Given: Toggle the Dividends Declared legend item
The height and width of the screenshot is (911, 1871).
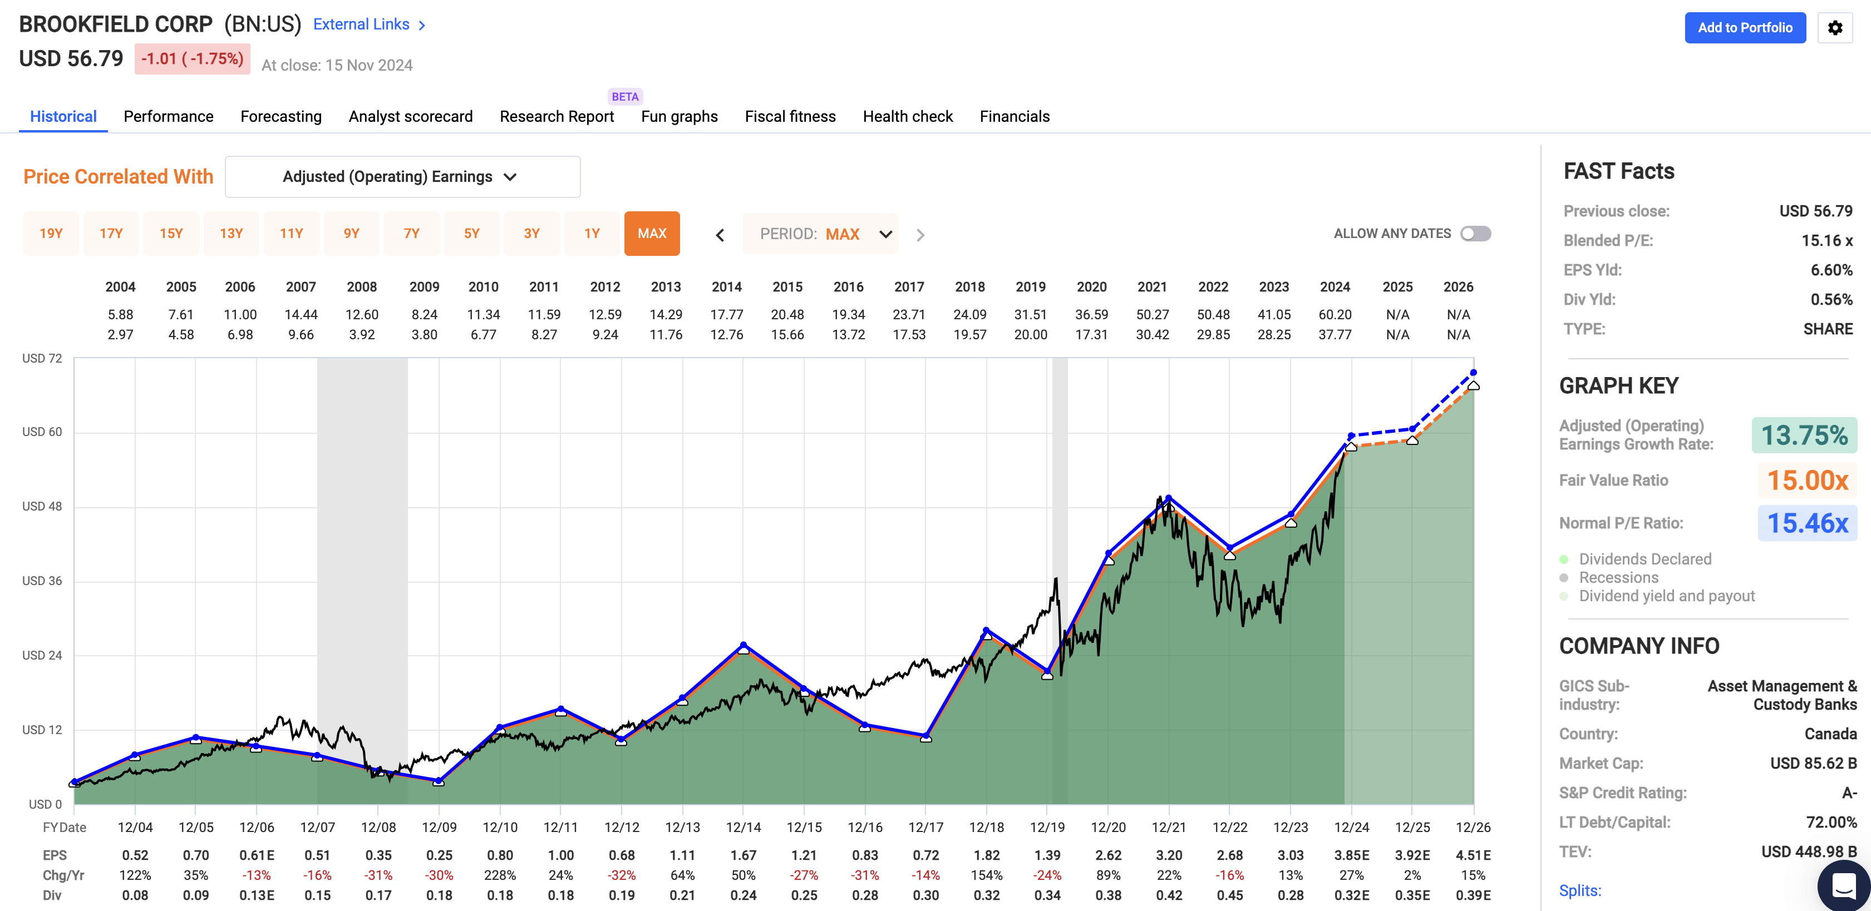Looking at the screenshot, I should point(1645,559).
